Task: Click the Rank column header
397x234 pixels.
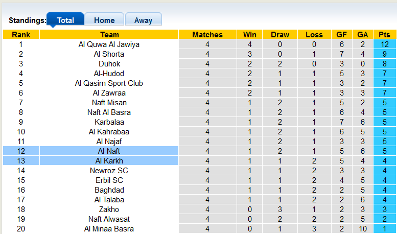Action: coord(21,35)
